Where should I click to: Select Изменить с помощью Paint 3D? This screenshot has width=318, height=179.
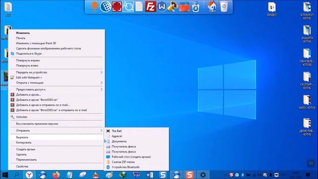57,43
